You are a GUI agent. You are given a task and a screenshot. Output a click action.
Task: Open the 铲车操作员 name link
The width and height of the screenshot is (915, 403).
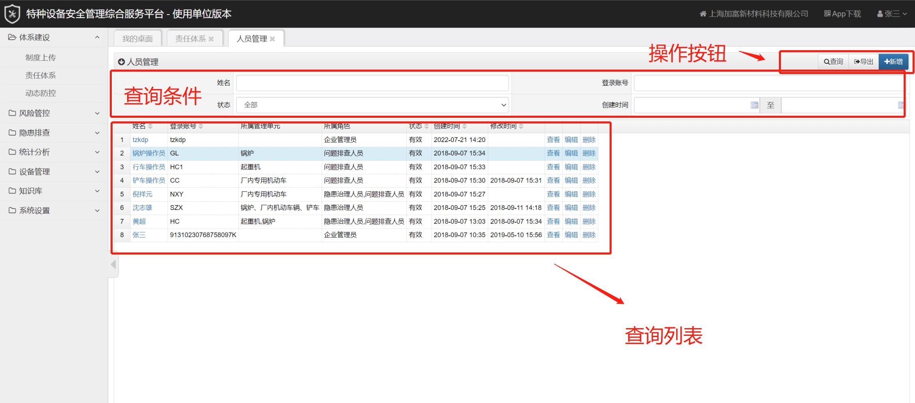[x=149, y=180]
